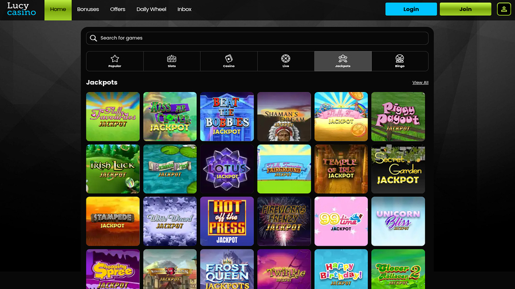Open Temple of Iris Jackpot game
The width and height of the screenshot is (515, 289).
click(x=341, y=169)
